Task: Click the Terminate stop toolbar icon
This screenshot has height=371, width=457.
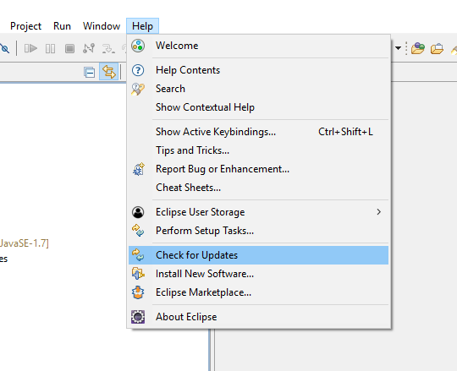Action: (69, 49)
